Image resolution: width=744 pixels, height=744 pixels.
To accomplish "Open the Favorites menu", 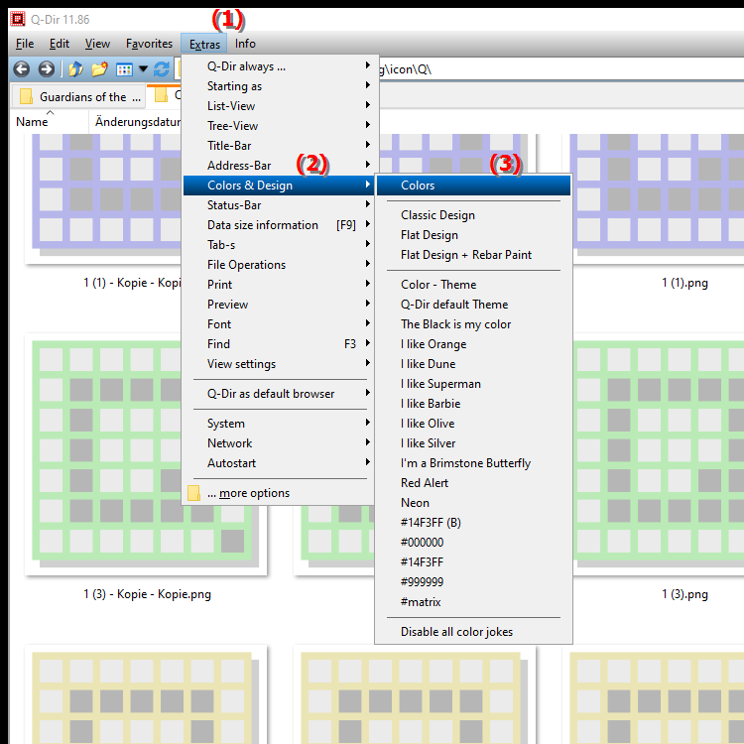I will [x=149, y=44].
